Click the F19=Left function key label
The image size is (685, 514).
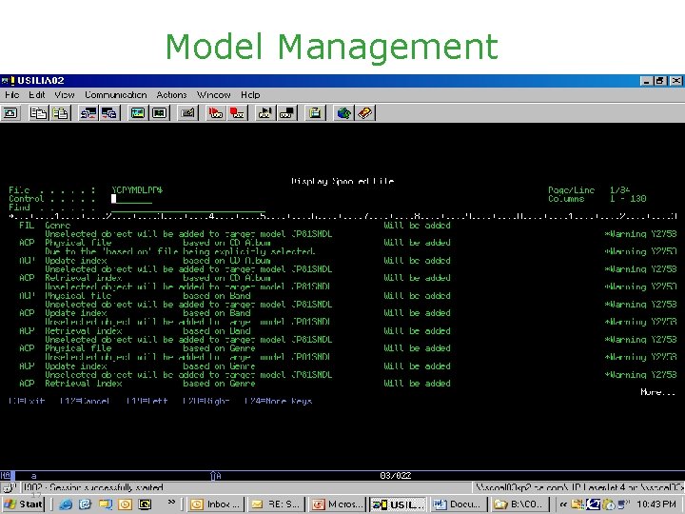(147, 401)
